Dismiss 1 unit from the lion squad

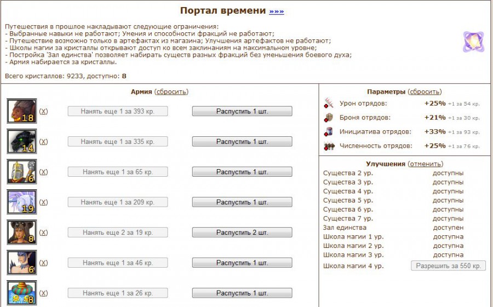(242, 111)
